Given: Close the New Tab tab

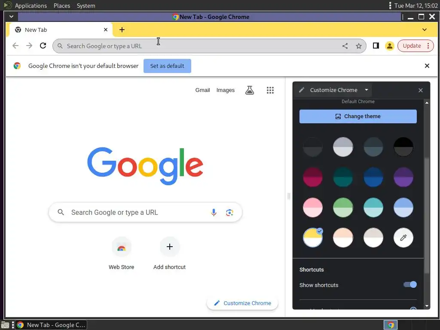Looking at the screenshot, I should 106,30.
